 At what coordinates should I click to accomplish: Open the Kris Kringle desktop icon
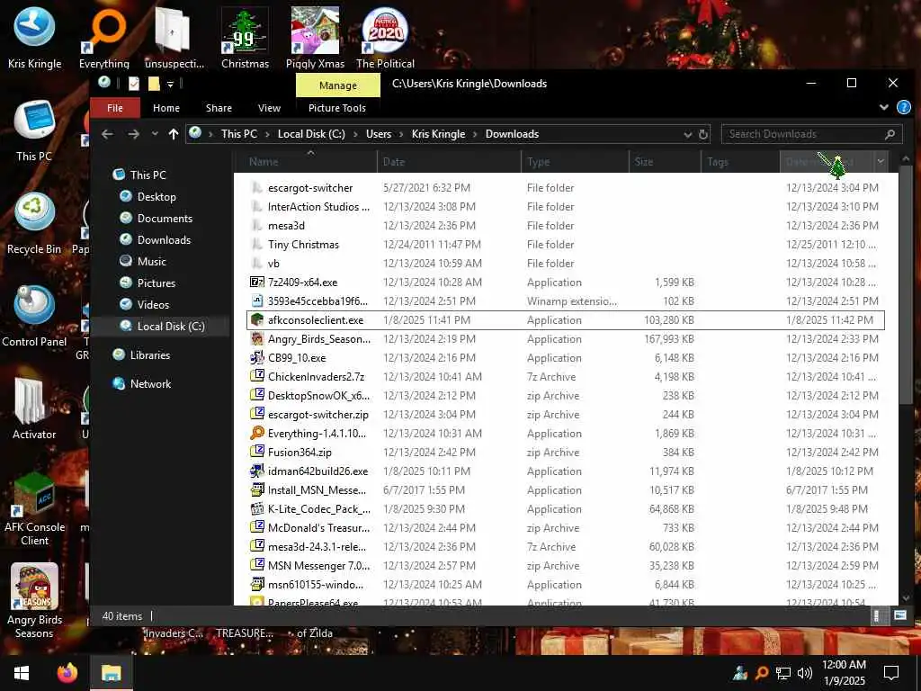34,37
